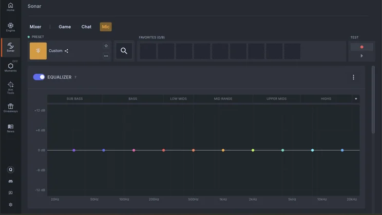382x215 pixels.
Task: Select the MID RANGE band header
Action: tap(223, 99)
